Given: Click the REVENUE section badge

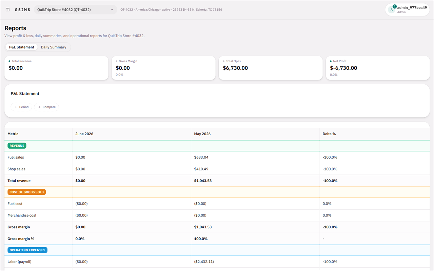Looking at the screenshot, I should (17, 146).
